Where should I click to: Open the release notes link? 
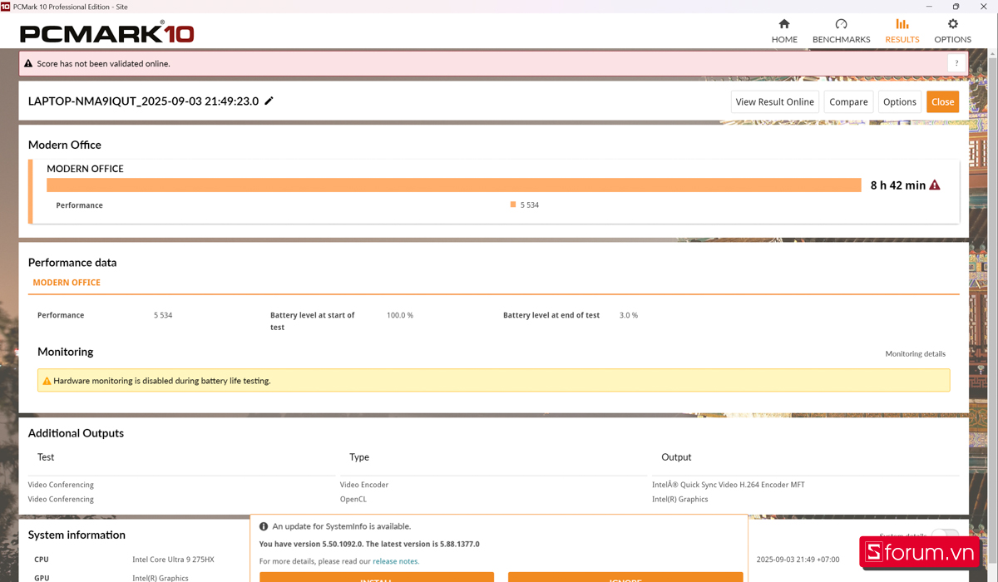(x=395, y=561)
